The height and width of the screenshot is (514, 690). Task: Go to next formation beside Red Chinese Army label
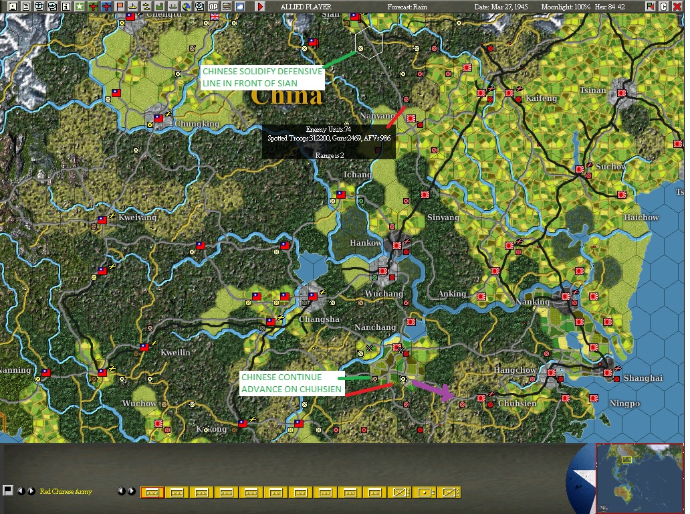pos(31,491)
